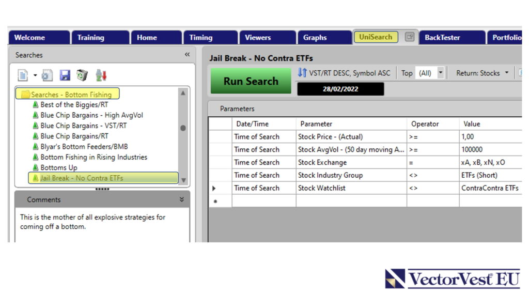Click the value cell xA, xB, xN, xO
Screen dimensions: 529x294
491,162
